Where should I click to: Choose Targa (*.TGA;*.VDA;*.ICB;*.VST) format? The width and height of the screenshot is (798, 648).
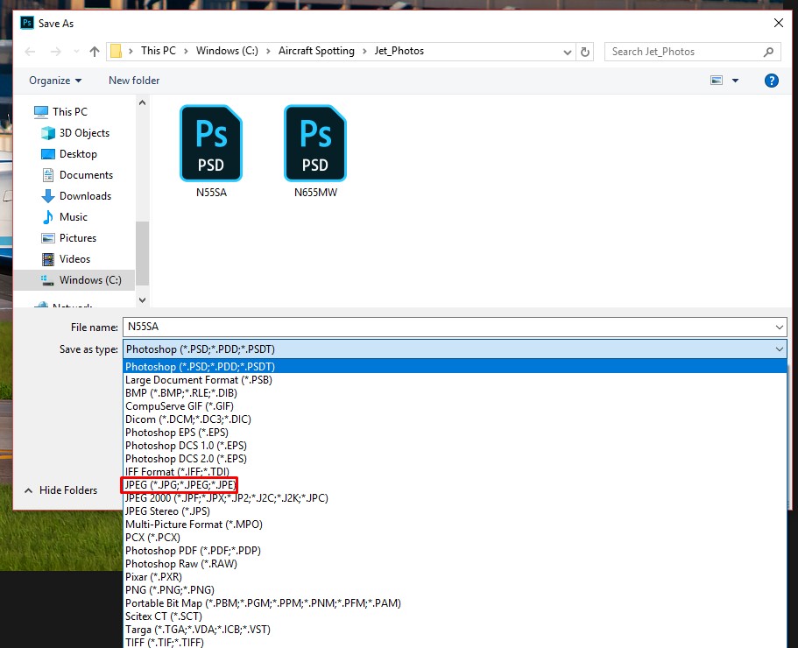pyautogui.click(x=455, y=630)
